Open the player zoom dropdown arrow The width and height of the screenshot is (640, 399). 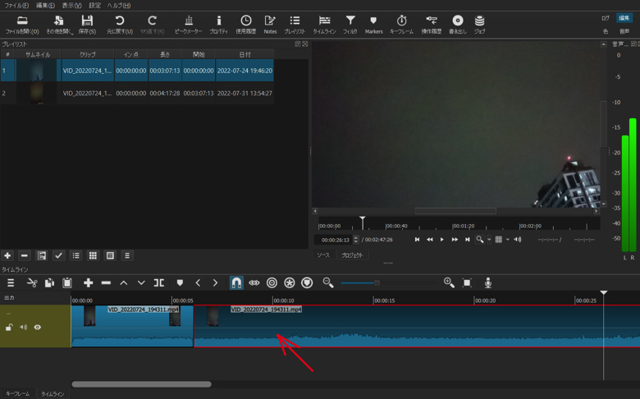pyautogui.click(x=489, y=240)
